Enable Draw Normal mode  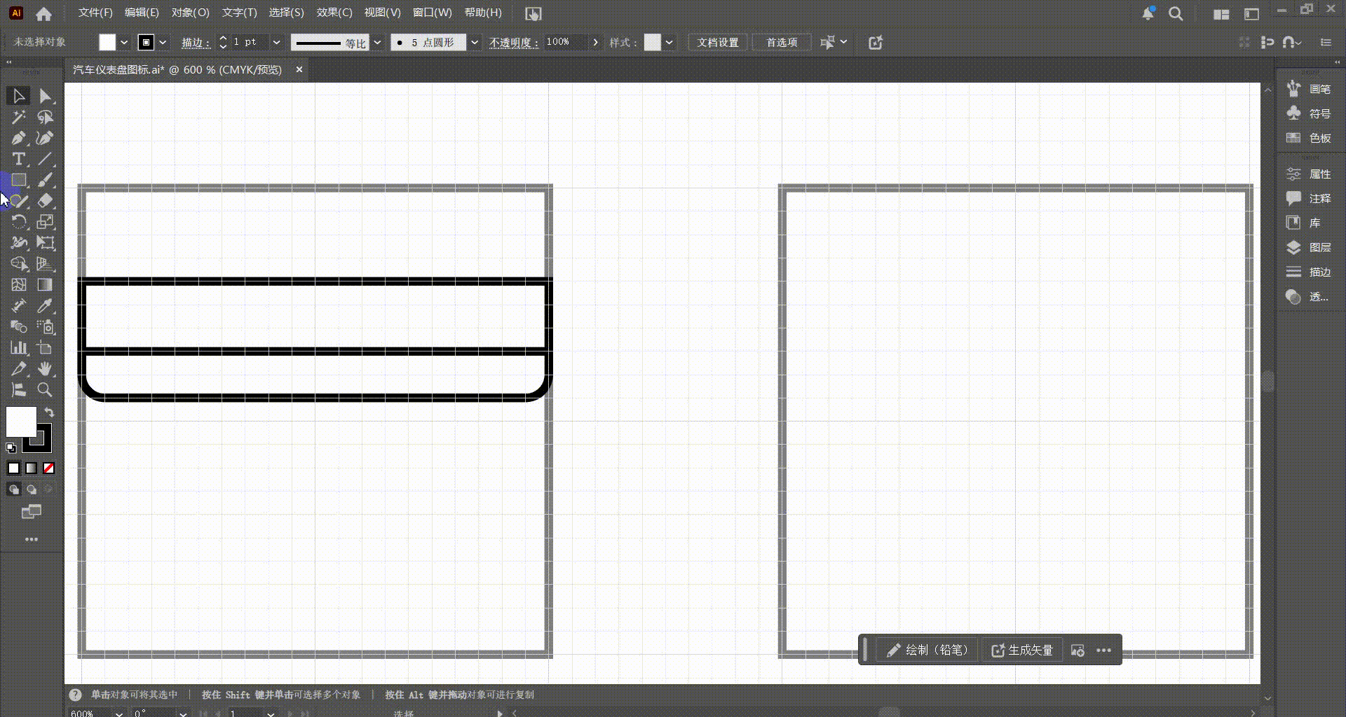pos(13,489)
